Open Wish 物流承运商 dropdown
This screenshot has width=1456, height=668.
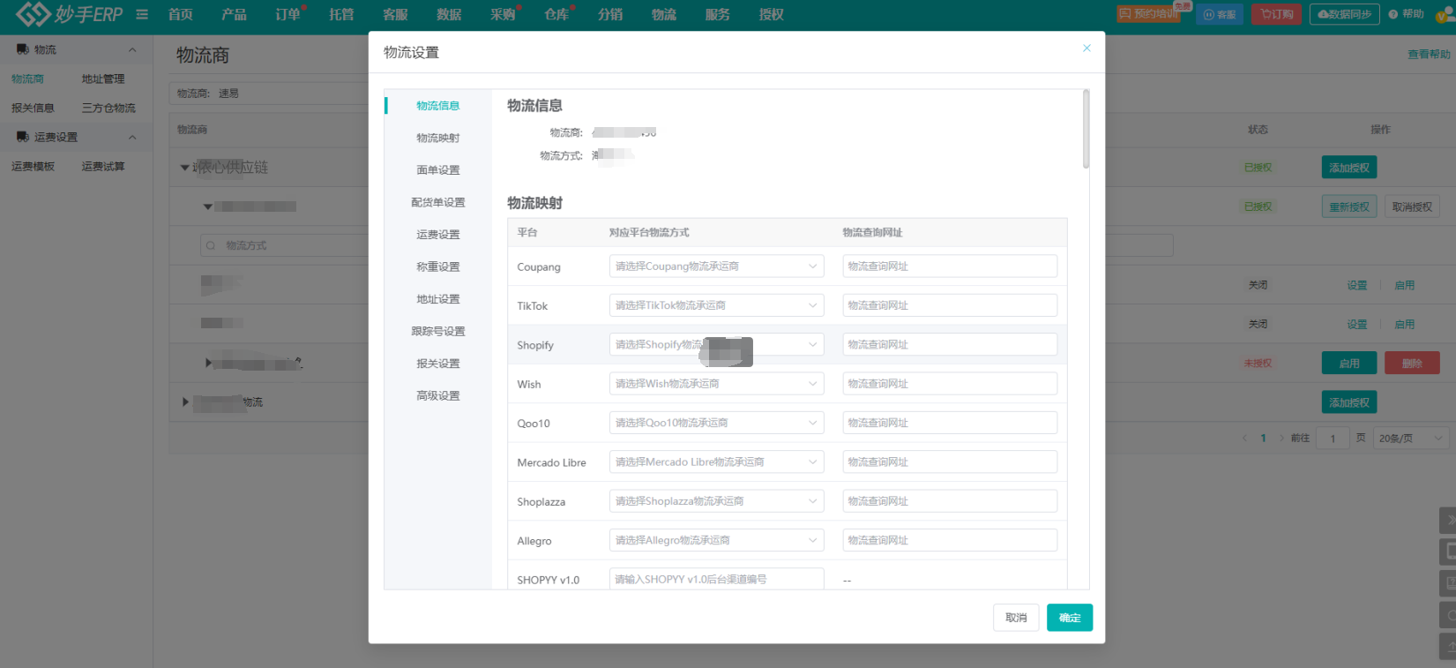pos(716,384)
